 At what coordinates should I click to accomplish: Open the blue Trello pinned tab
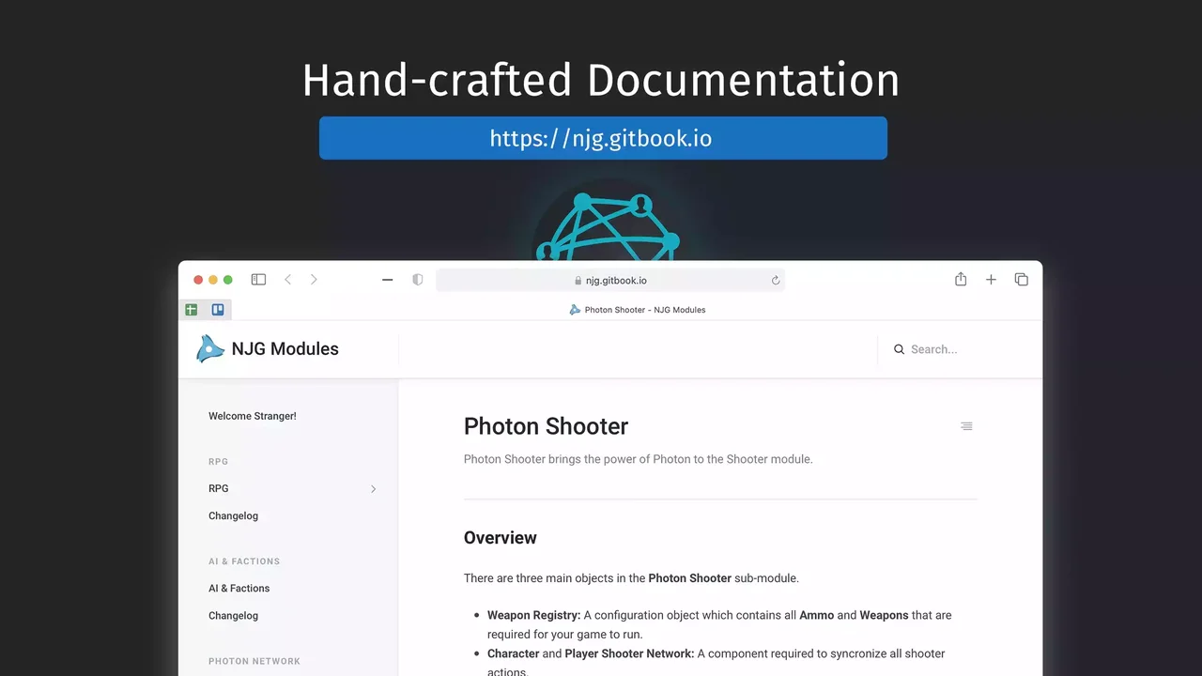tap(218, 310)
